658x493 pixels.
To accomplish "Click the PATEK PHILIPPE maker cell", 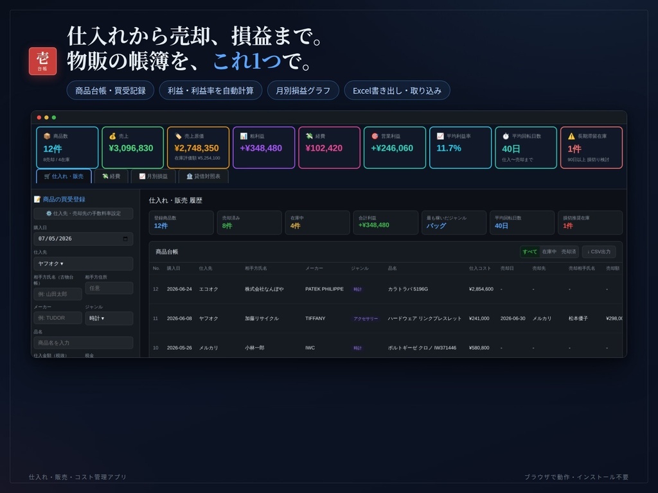I will pos(325,290).
